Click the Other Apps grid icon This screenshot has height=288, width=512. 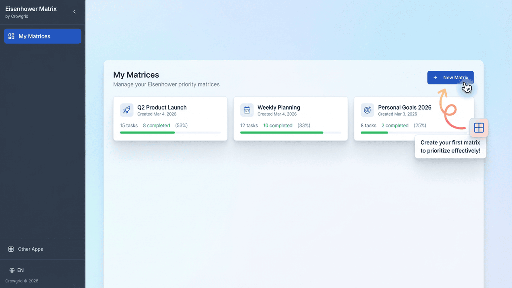pos(11,249)
